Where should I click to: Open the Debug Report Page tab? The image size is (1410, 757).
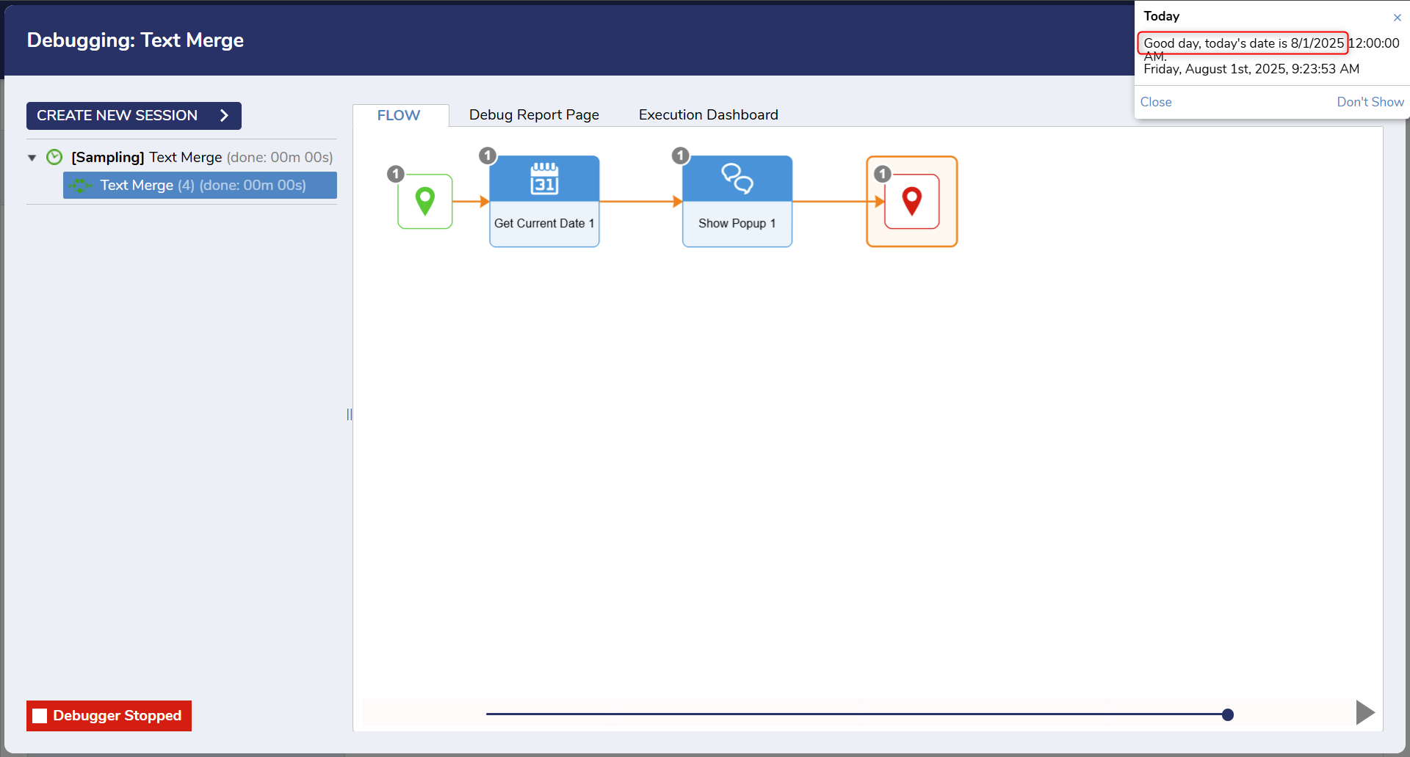point(534,115)
